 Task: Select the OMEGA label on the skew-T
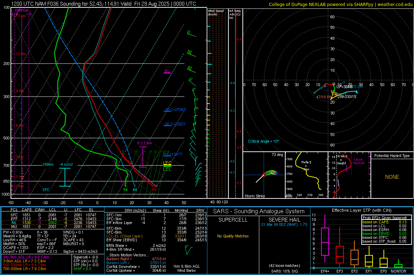click(22, 10)
